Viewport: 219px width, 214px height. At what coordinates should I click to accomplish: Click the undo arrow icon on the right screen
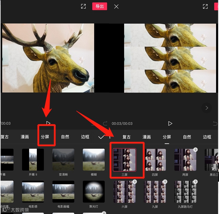(x=215, y=123)
